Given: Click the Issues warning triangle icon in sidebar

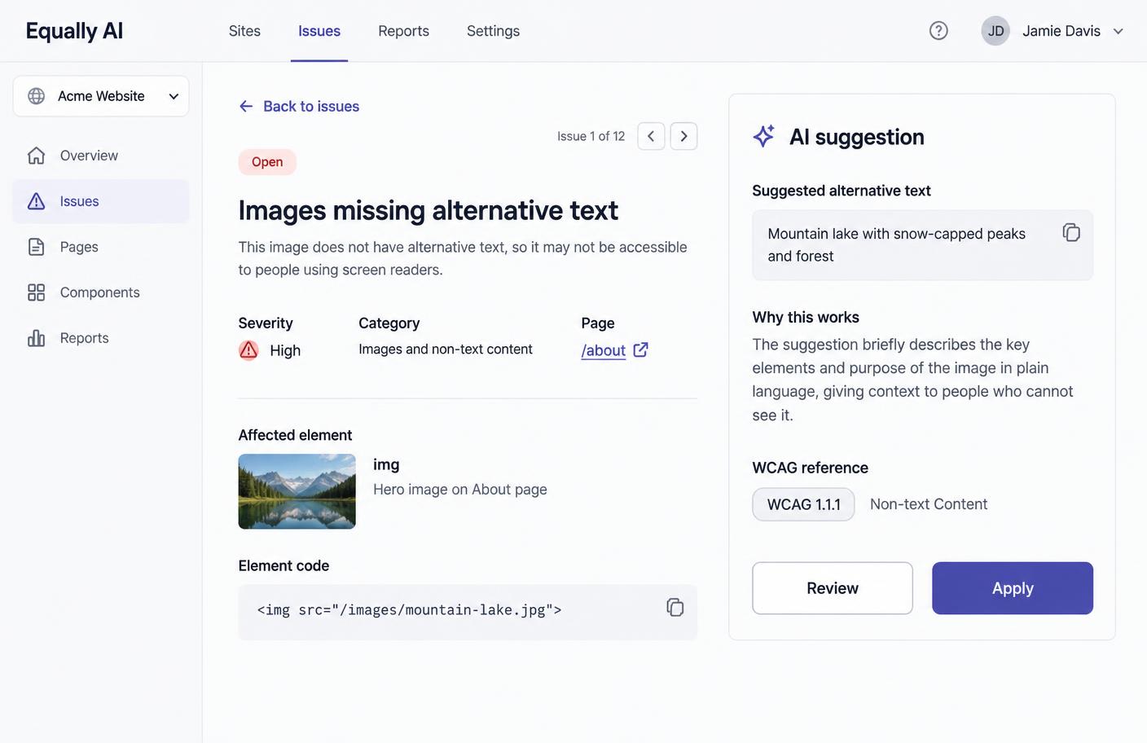Looking at the screenshot, I should click(37, 201).
